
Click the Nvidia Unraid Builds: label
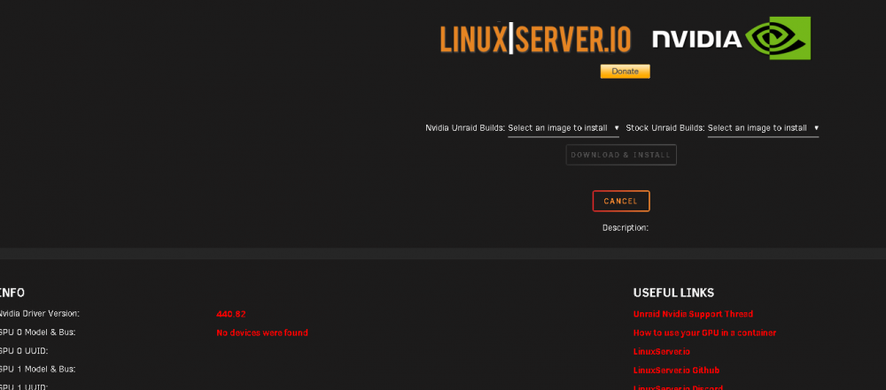pyautogui.click(x=465, y=128)
